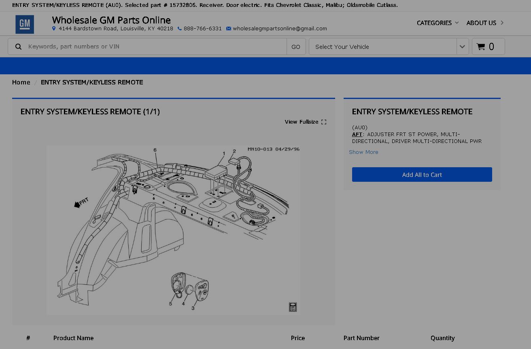Click the FRT arrow label in diagram
Image resolution: width=531 pixels, height=349 pixels.
click(x=81, y=202)
